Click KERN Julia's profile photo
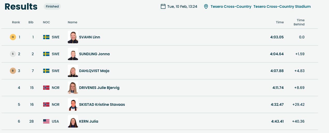This screenshot has width=329, height=133. click(x=73, y=121)
